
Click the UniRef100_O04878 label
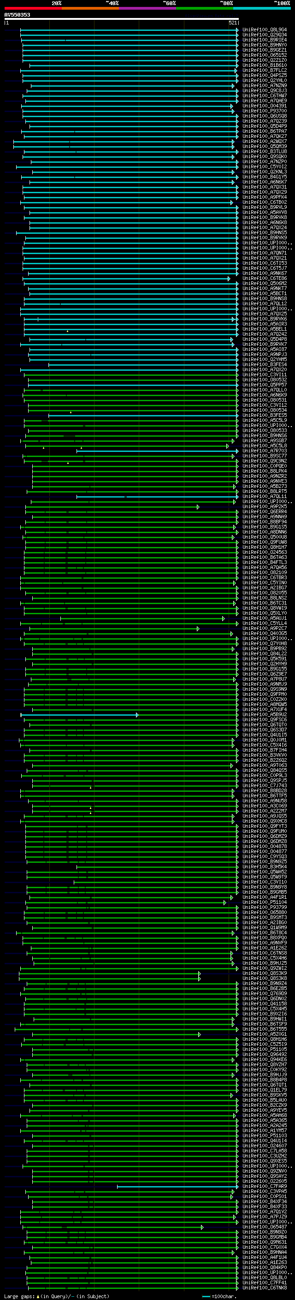coord(265,846)
